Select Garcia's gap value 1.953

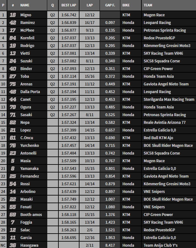(x=110, y=238)
